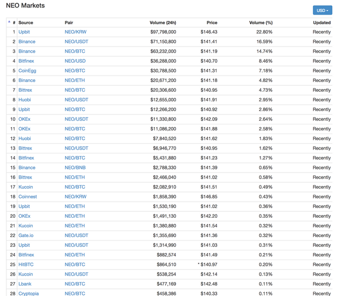Open the HitBTC exchange link

point(26,264)
